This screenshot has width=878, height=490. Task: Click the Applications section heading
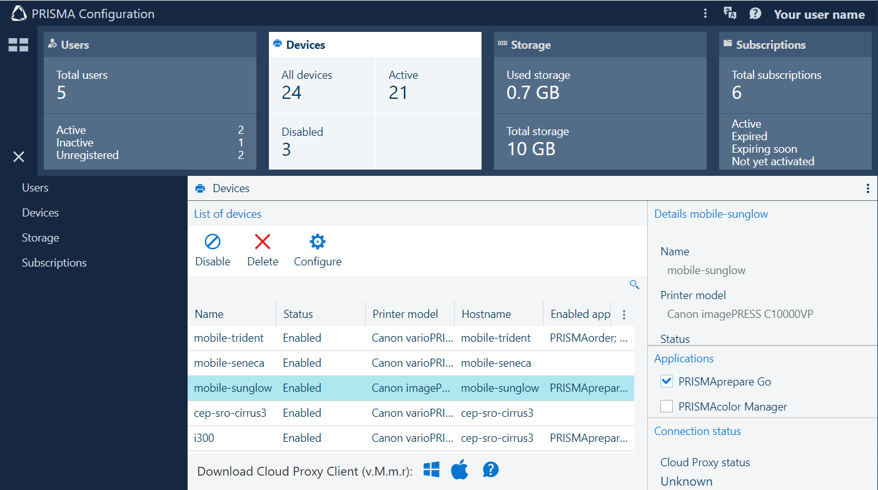(x=684, y=359)
